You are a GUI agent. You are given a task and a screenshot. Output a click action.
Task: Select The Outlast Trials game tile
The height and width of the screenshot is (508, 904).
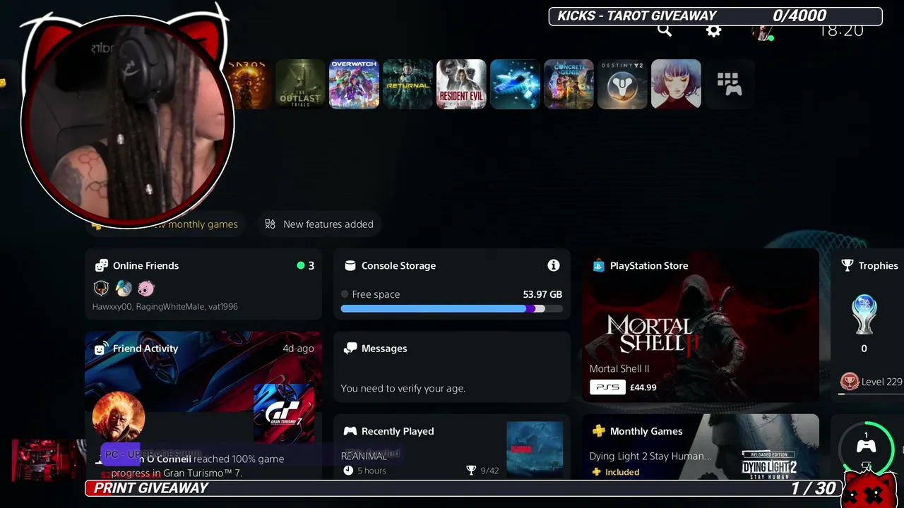300,84
